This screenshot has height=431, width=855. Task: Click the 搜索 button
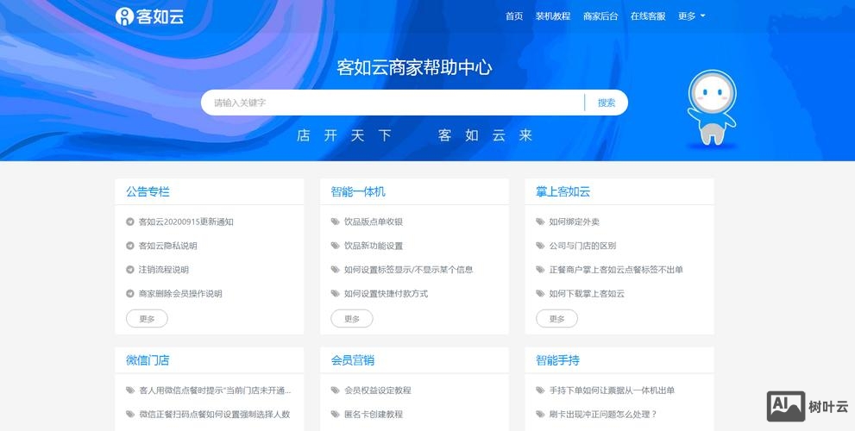pos(607,103)
